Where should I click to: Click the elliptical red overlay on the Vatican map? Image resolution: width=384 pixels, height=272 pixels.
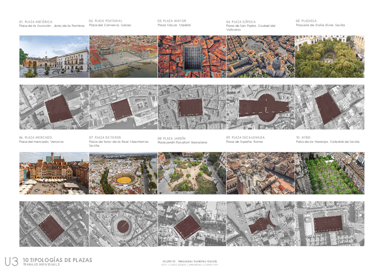click(x=264, y=108)
